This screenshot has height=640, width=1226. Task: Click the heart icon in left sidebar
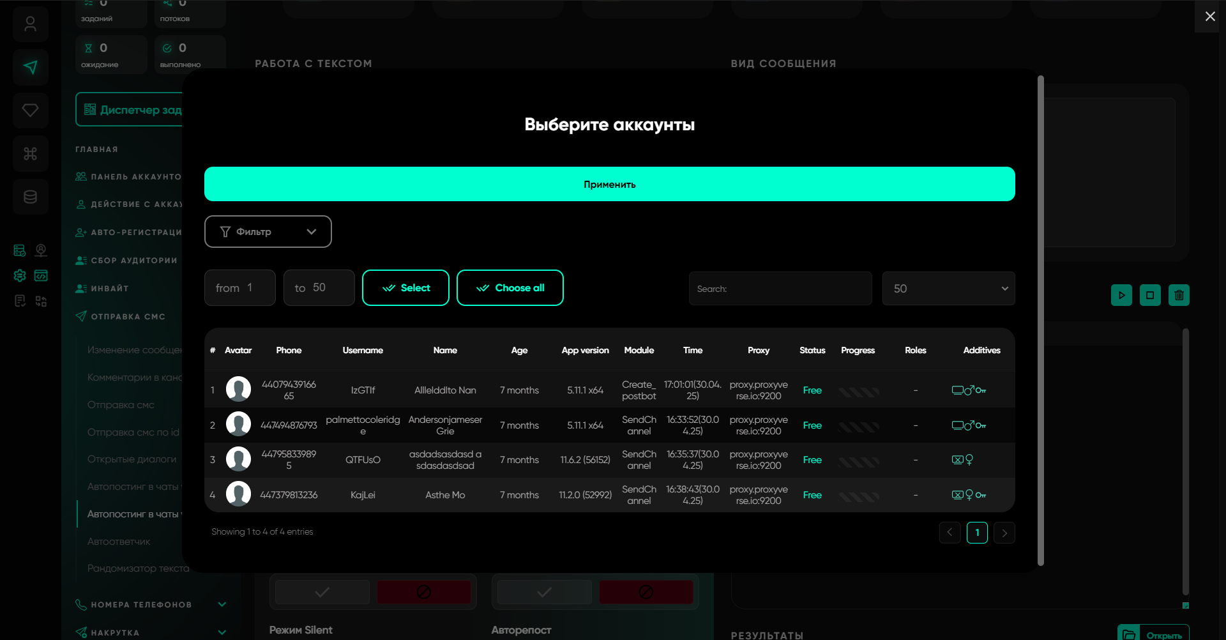30,110
